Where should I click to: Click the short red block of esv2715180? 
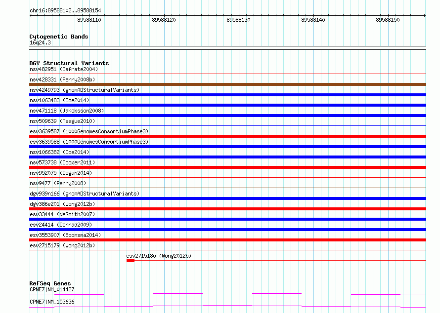(x=131, y=261)
